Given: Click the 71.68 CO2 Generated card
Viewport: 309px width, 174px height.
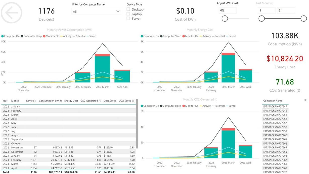Looking at the screenshot, I should [285, 85].
